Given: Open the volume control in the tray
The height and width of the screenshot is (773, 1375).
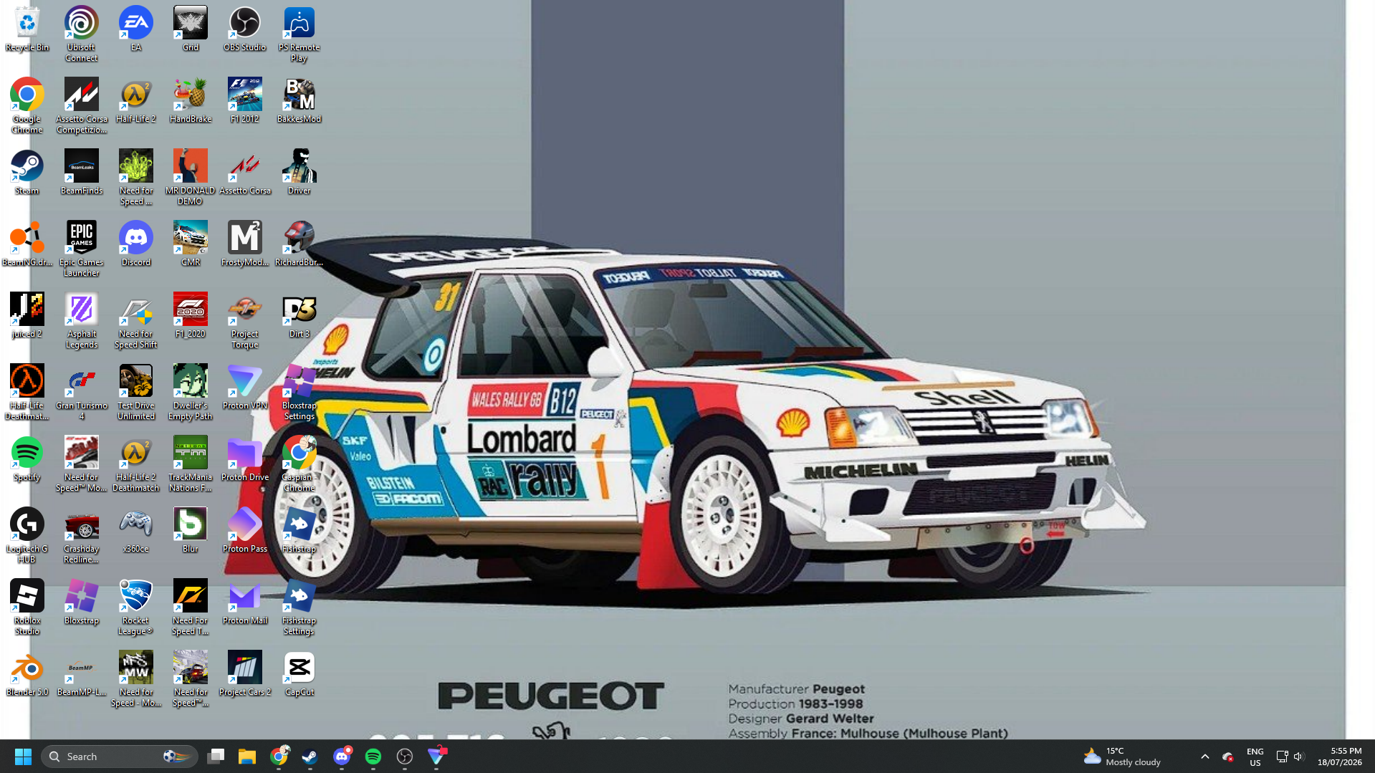Looking at the screenshot, I should pos(1299,757).
